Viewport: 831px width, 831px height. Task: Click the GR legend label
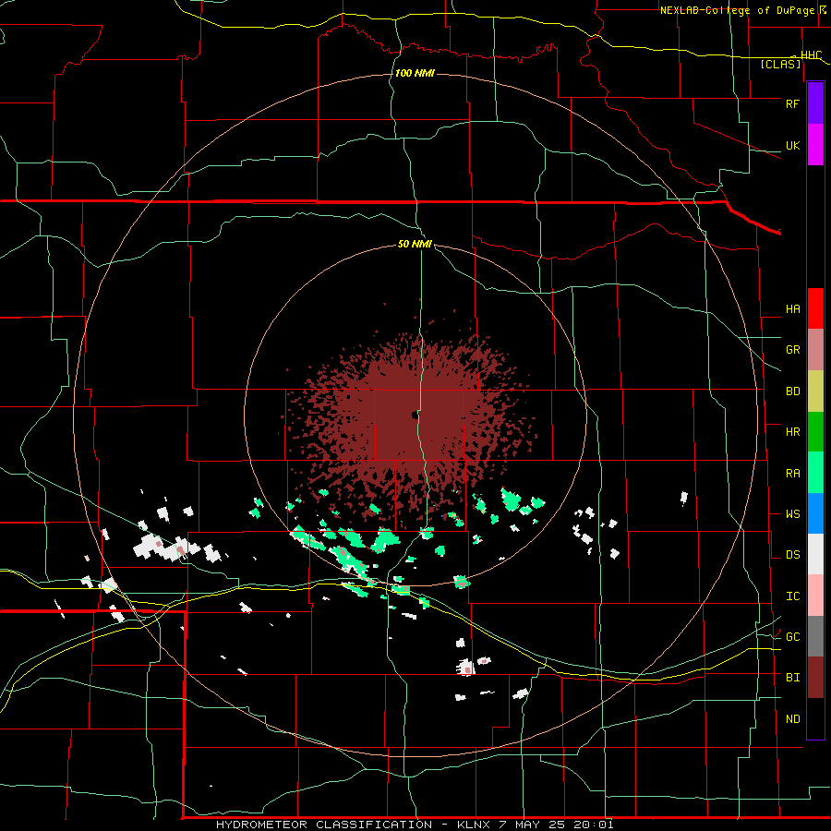click(792, 350)
